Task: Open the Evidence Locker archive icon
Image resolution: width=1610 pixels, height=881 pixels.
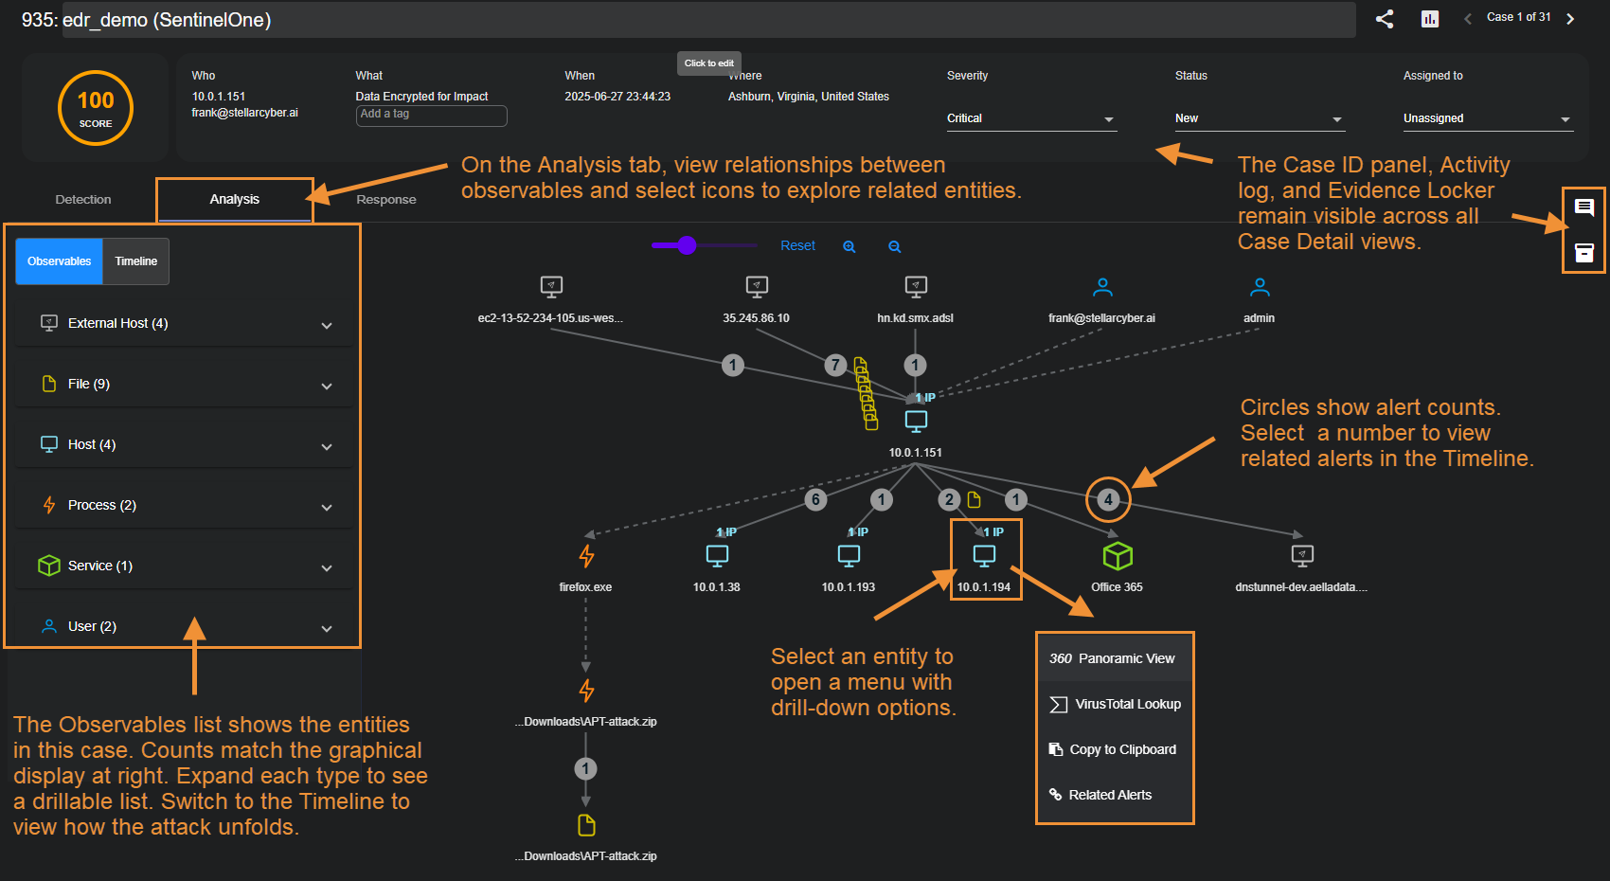Action: (1583, 252)
